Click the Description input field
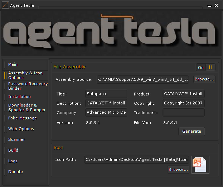The width and height of the screenshot is (223, 187). click(106, 103)
